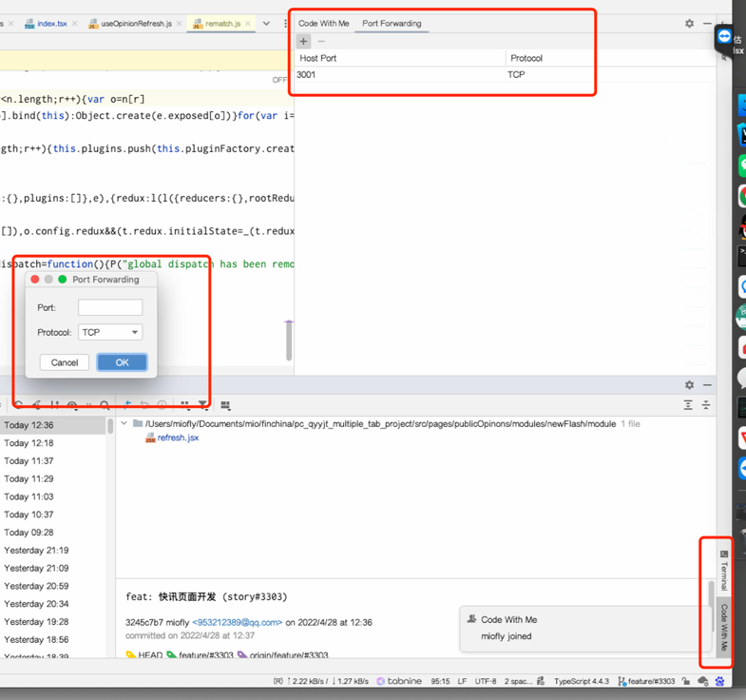Image resolution: width=746 pixels, height=700 pixels.
Task: Select refresh.jsx in changed files
Action: (172, 437)
